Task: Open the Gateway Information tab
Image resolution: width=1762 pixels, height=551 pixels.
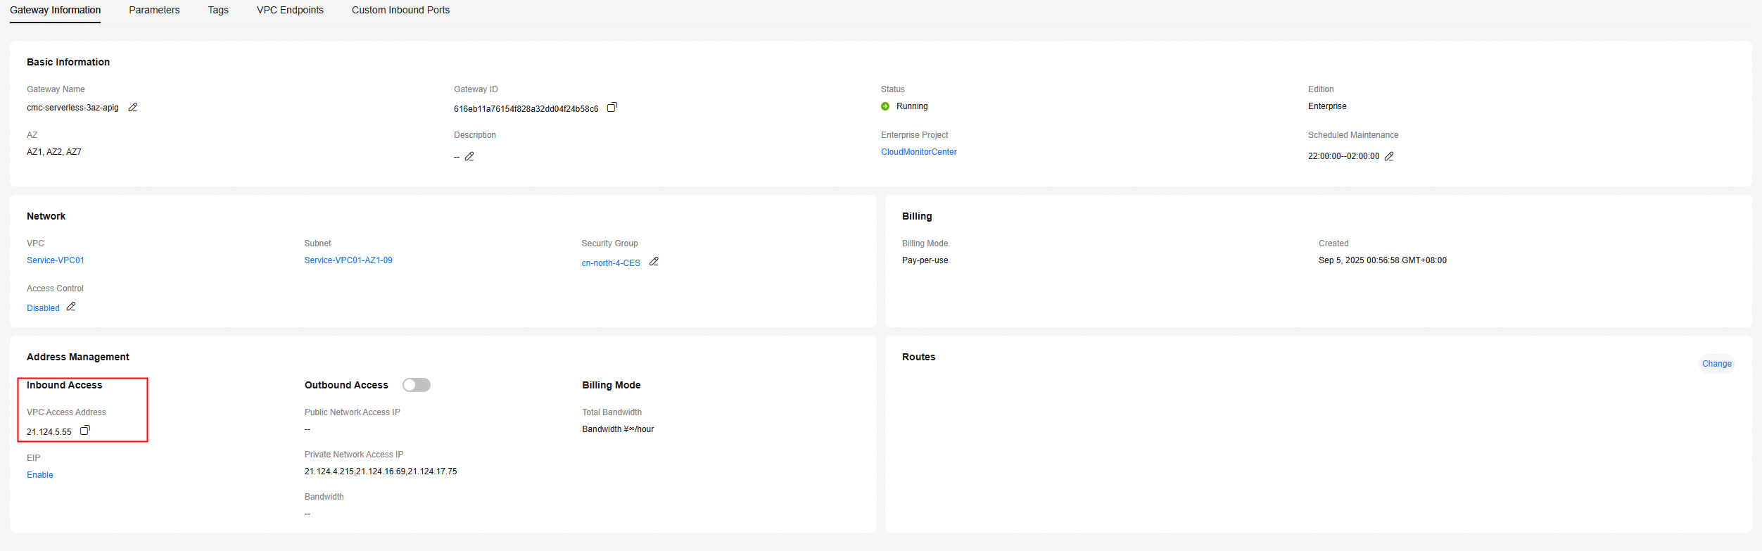Action: click(55, 10)
